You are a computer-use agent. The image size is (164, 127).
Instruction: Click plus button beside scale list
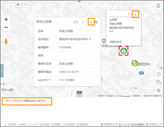pos(6,125)
